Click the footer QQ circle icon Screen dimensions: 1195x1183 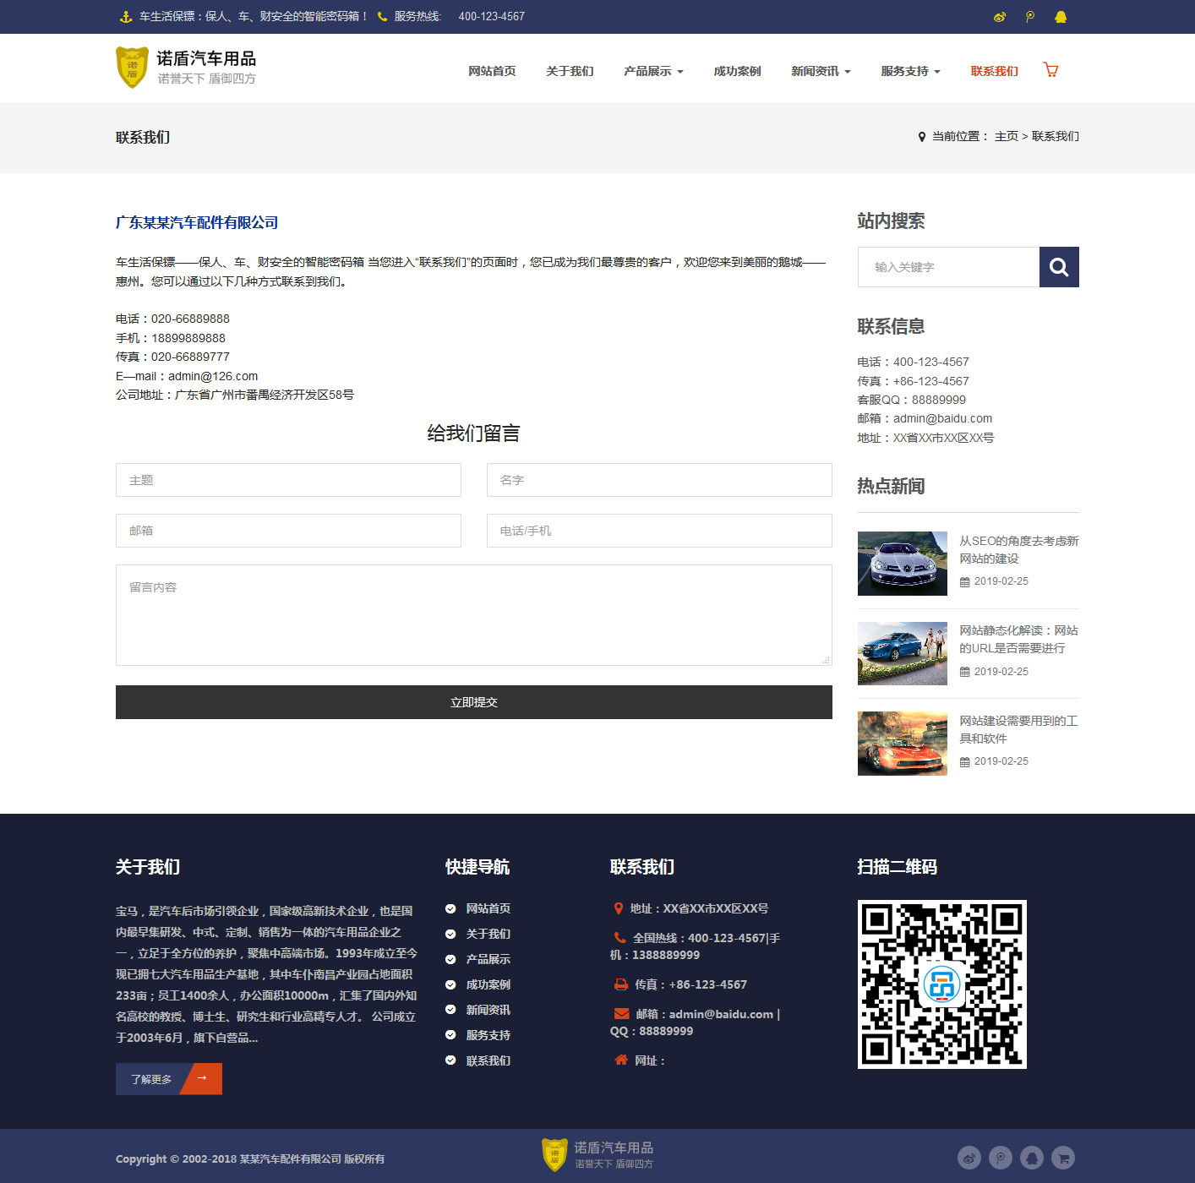(x=1032, y=1158)
